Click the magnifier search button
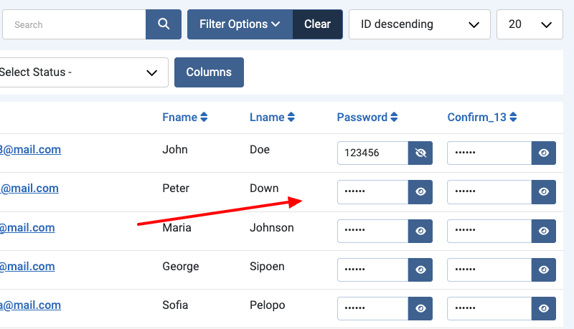The height and width of the screenshot is (329, 574). pyautogui.click(x=164, y=24)
